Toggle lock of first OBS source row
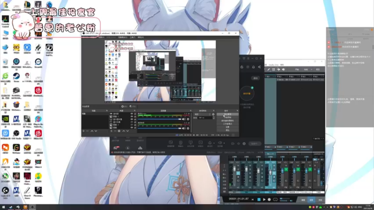Viewport: 374px width, 210px height. pyautogui.click(x=135, y=114)
